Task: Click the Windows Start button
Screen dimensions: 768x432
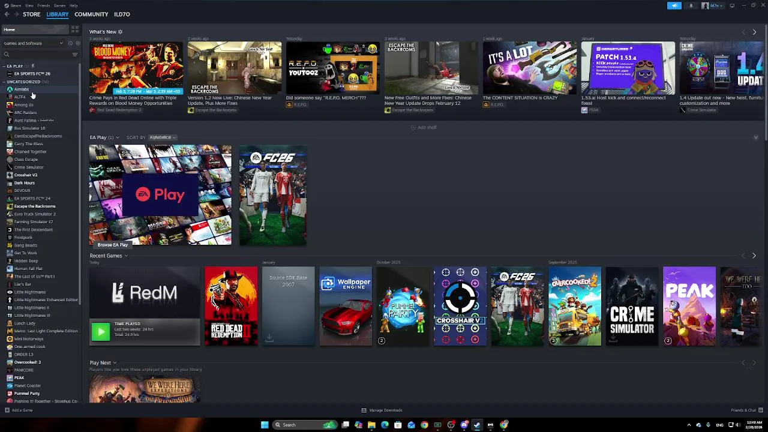Action: tap(265, 425)
